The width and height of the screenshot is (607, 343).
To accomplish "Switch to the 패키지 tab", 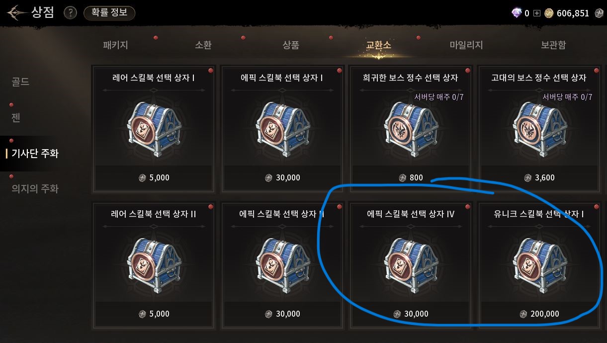I will (115, 45).
